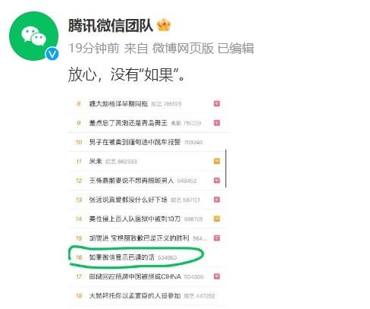Click the pink tag beside hot search item 8
370x309 pixels.
[217, 103]
